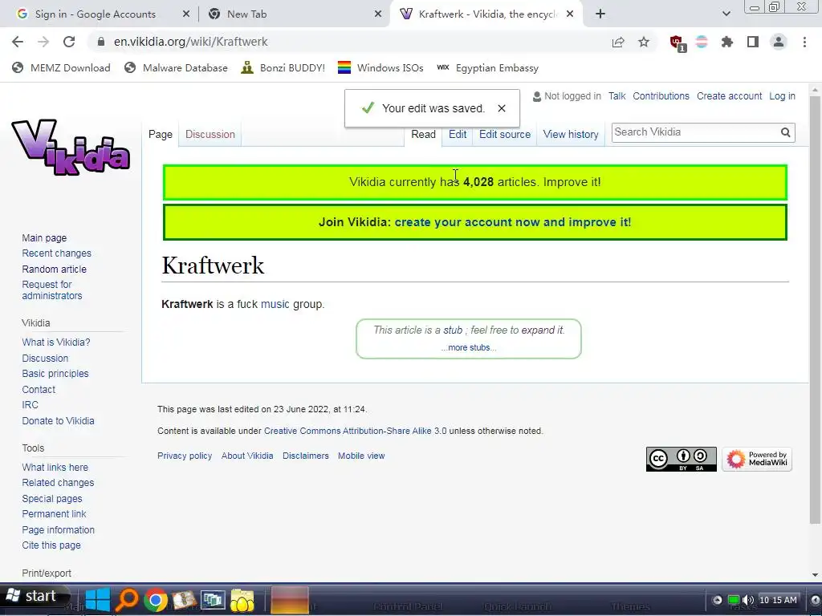Open the Egyptian Embassy bookmark

pyautogui.click(x=487, y=68)
